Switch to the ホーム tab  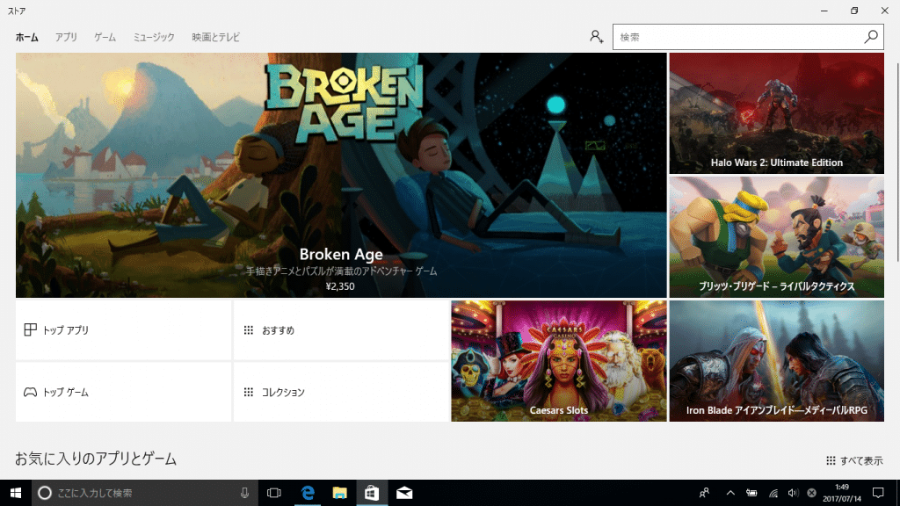(27, 37)
